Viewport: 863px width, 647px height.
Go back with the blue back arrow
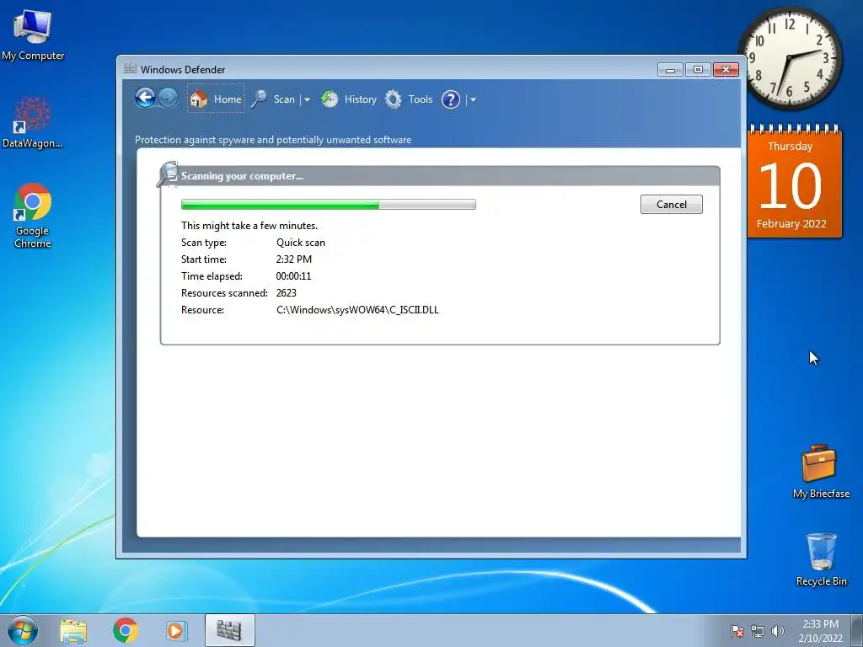(145, 99)
